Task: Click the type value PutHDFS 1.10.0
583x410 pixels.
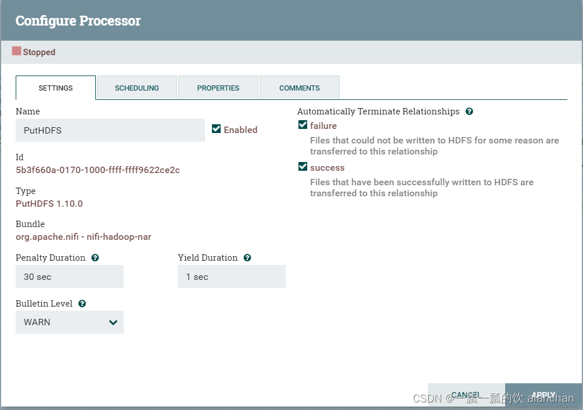Action: coord(49,204)
